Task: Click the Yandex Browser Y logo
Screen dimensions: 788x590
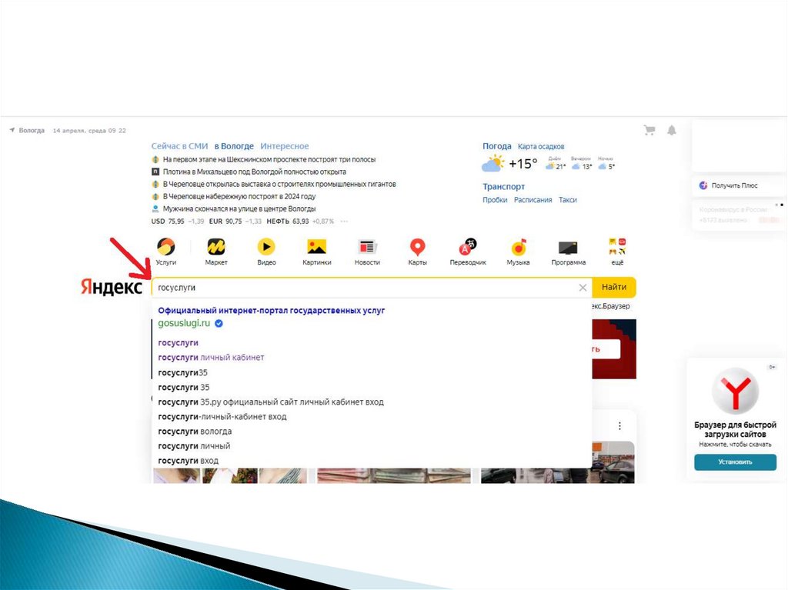Action: click(735, 392)
